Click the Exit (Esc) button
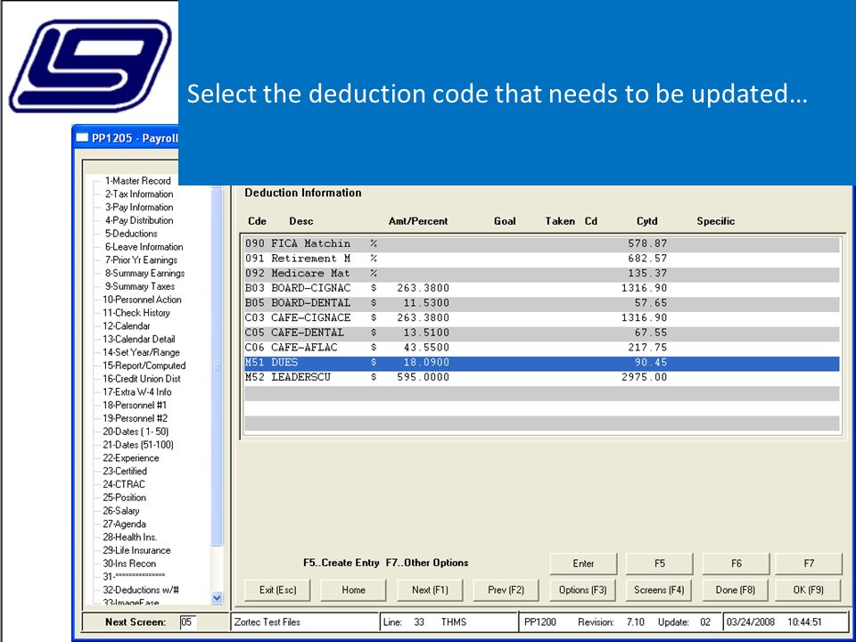The width and height of the screenshot is (856, 642). 277,590
